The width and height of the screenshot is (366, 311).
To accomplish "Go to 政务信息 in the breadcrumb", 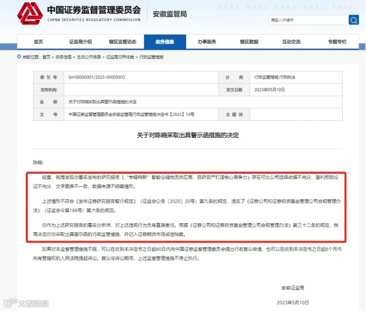I will (64, 57).
